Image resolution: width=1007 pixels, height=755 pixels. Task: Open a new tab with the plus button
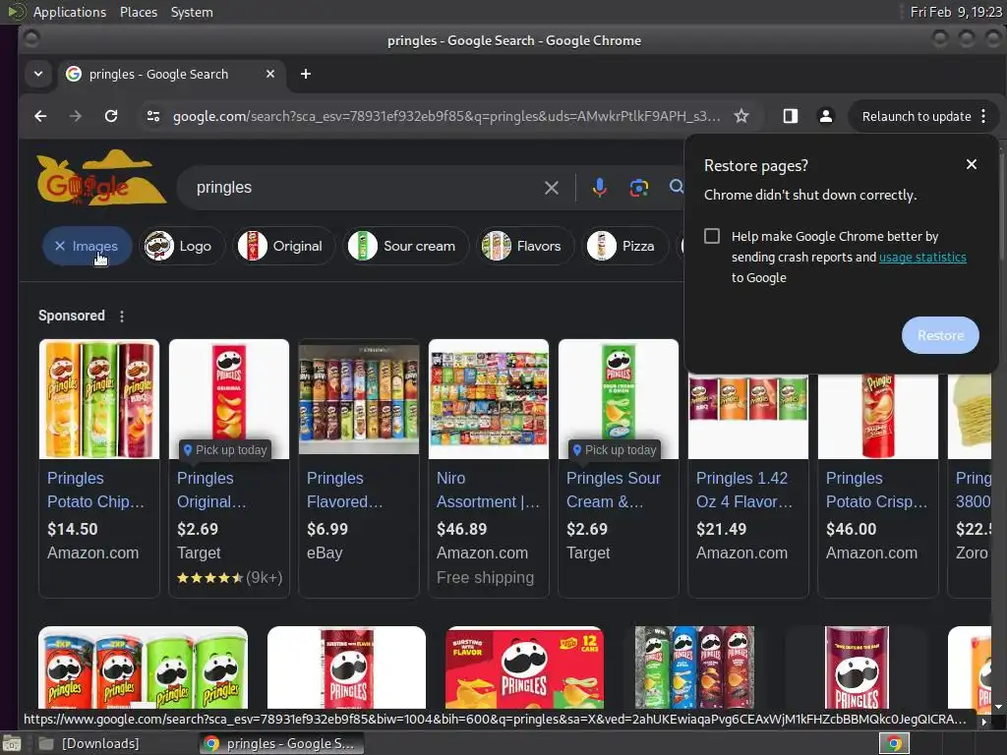pos(306,74)
